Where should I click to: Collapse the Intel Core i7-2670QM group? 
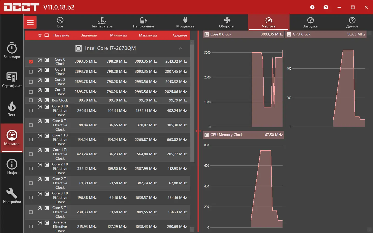click(181, 48)
